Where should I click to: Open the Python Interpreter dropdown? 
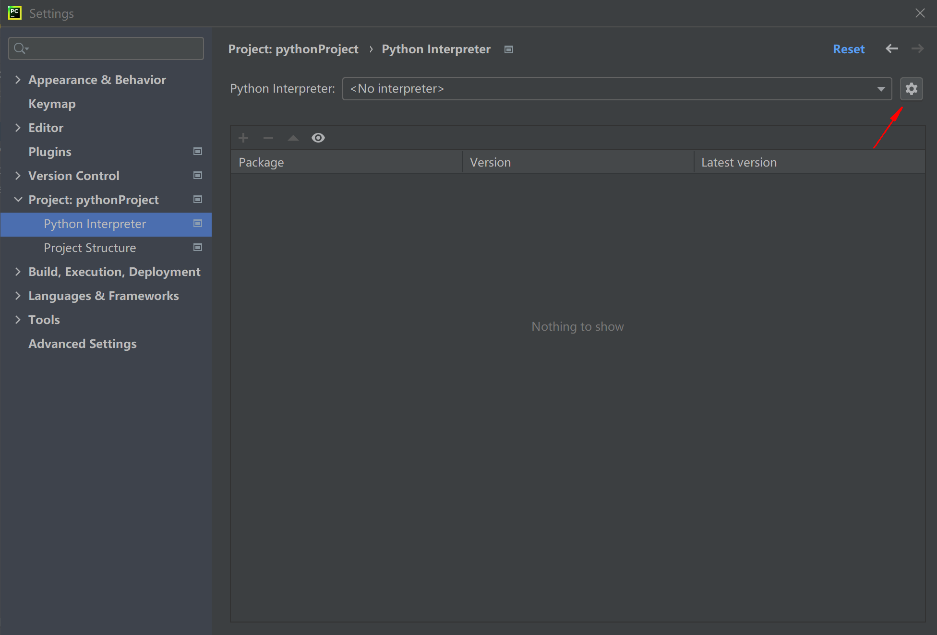tap(617, 89)
